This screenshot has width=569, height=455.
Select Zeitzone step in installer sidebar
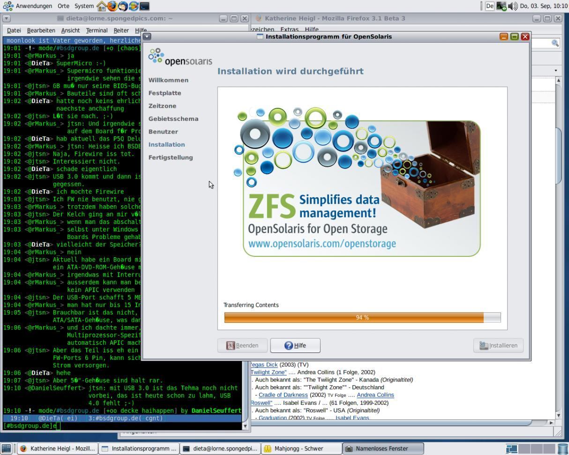pos(162,106)
